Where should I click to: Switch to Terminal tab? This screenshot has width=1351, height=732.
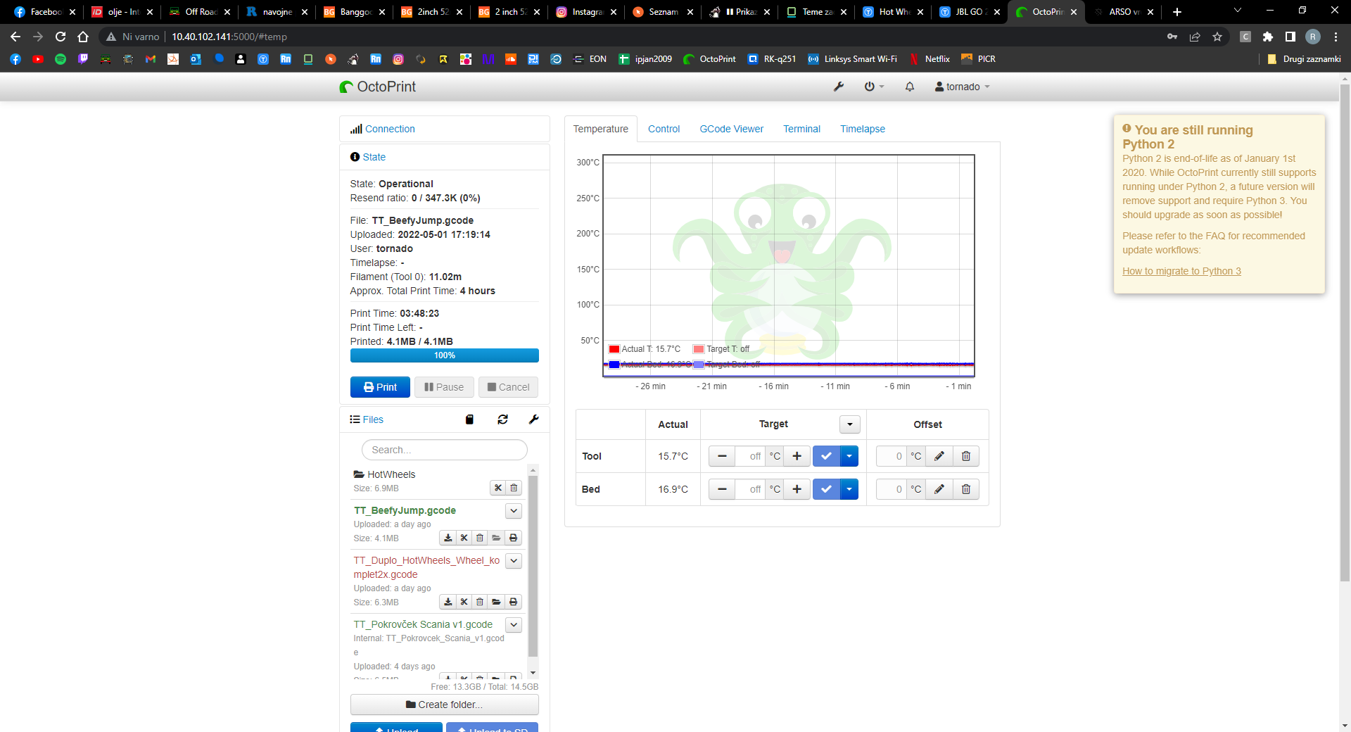[801, 129]
